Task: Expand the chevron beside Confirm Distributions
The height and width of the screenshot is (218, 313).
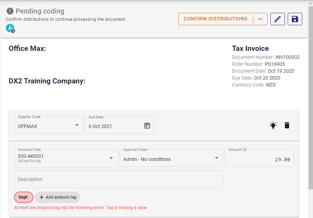Action: [x=260, y=19]
